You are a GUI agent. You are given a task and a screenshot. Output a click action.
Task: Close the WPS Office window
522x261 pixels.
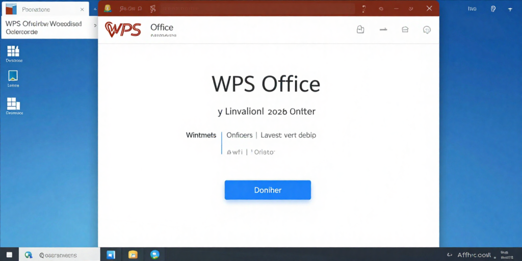(x=429, y=9)
